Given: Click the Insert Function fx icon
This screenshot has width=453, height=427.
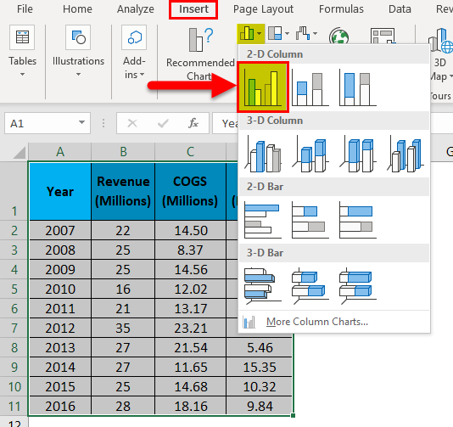Looking at the screenshot, I should 193,123.
